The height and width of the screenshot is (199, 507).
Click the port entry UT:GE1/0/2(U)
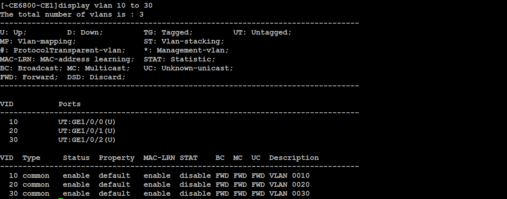click(87, 140)
